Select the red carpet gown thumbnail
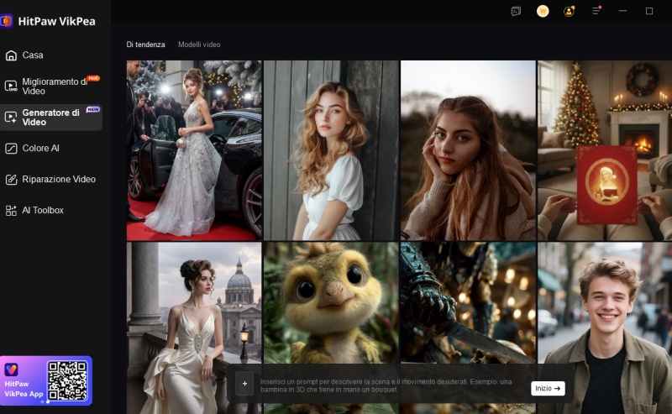Image resolution: width=672 pixels, height=414 pixels. pyautogui.click(x=194, y=150)
